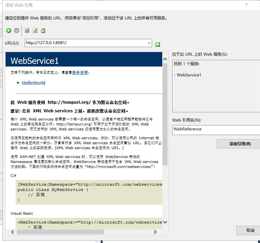Click the WebService1 page heading

[35, 61]
